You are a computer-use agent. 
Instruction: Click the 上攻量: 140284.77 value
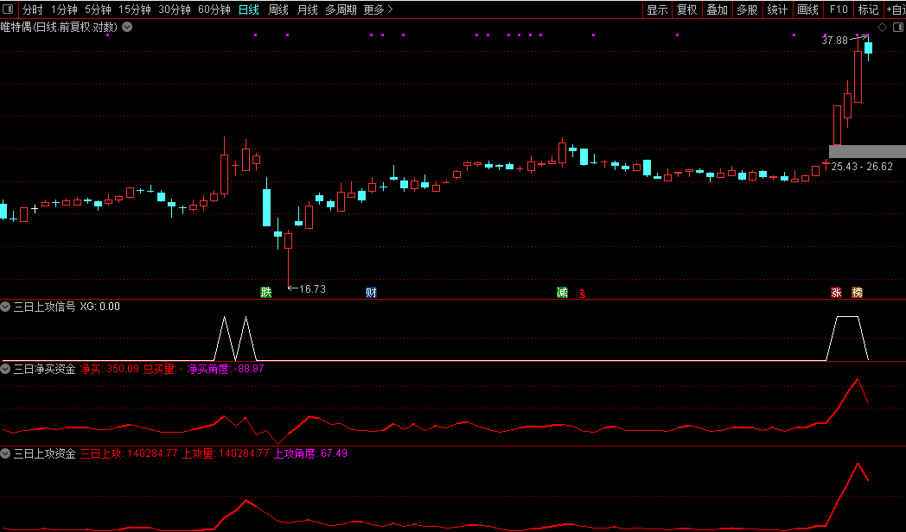(x=226, y=453)
